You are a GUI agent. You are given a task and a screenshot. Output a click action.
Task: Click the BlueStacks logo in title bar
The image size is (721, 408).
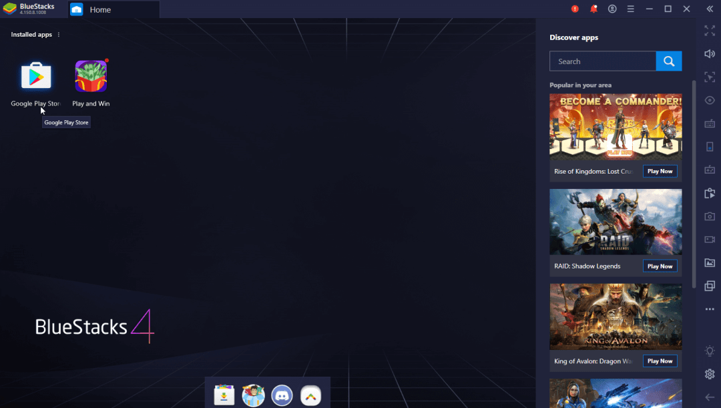point(9,9)
